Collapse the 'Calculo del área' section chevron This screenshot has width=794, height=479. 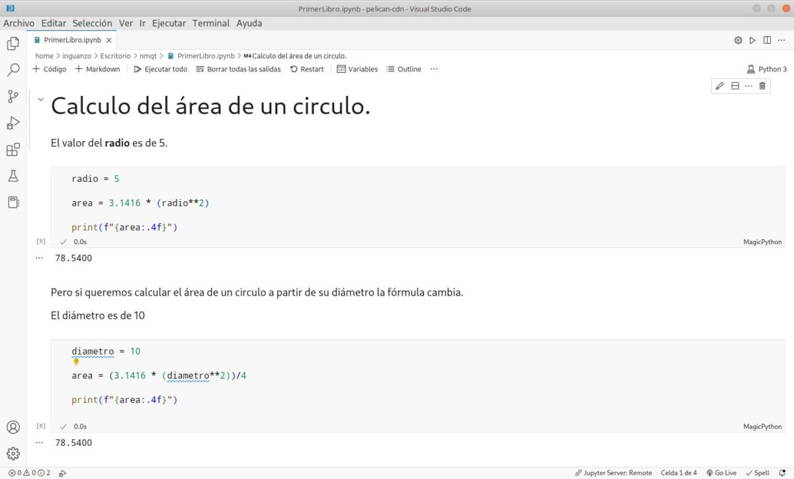pos(41,99)
